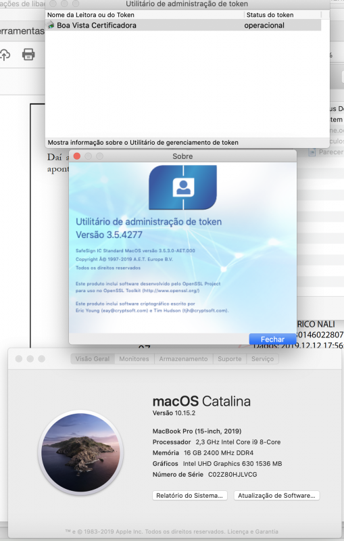Switch to the Monitores tab
Image resolution: width=344 pixels, height=541 pixels.
(134, 359)
